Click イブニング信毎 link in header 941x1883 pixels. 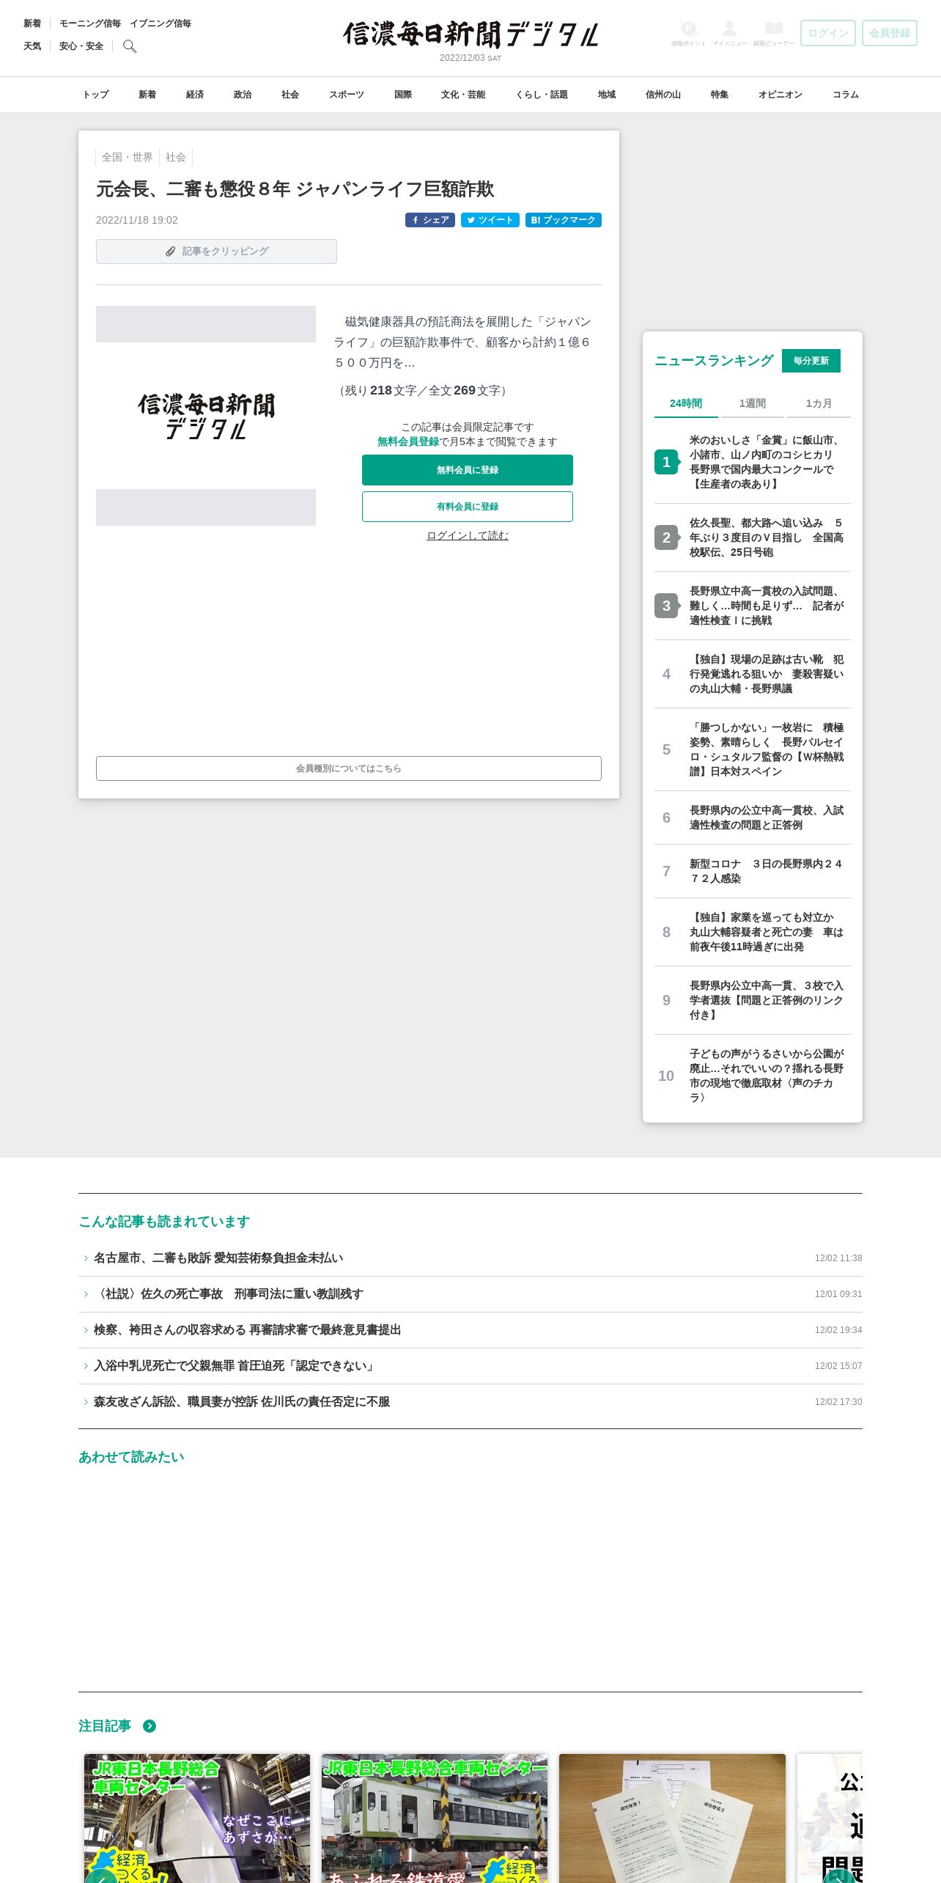pyautogui.click(x=160, y=23)
